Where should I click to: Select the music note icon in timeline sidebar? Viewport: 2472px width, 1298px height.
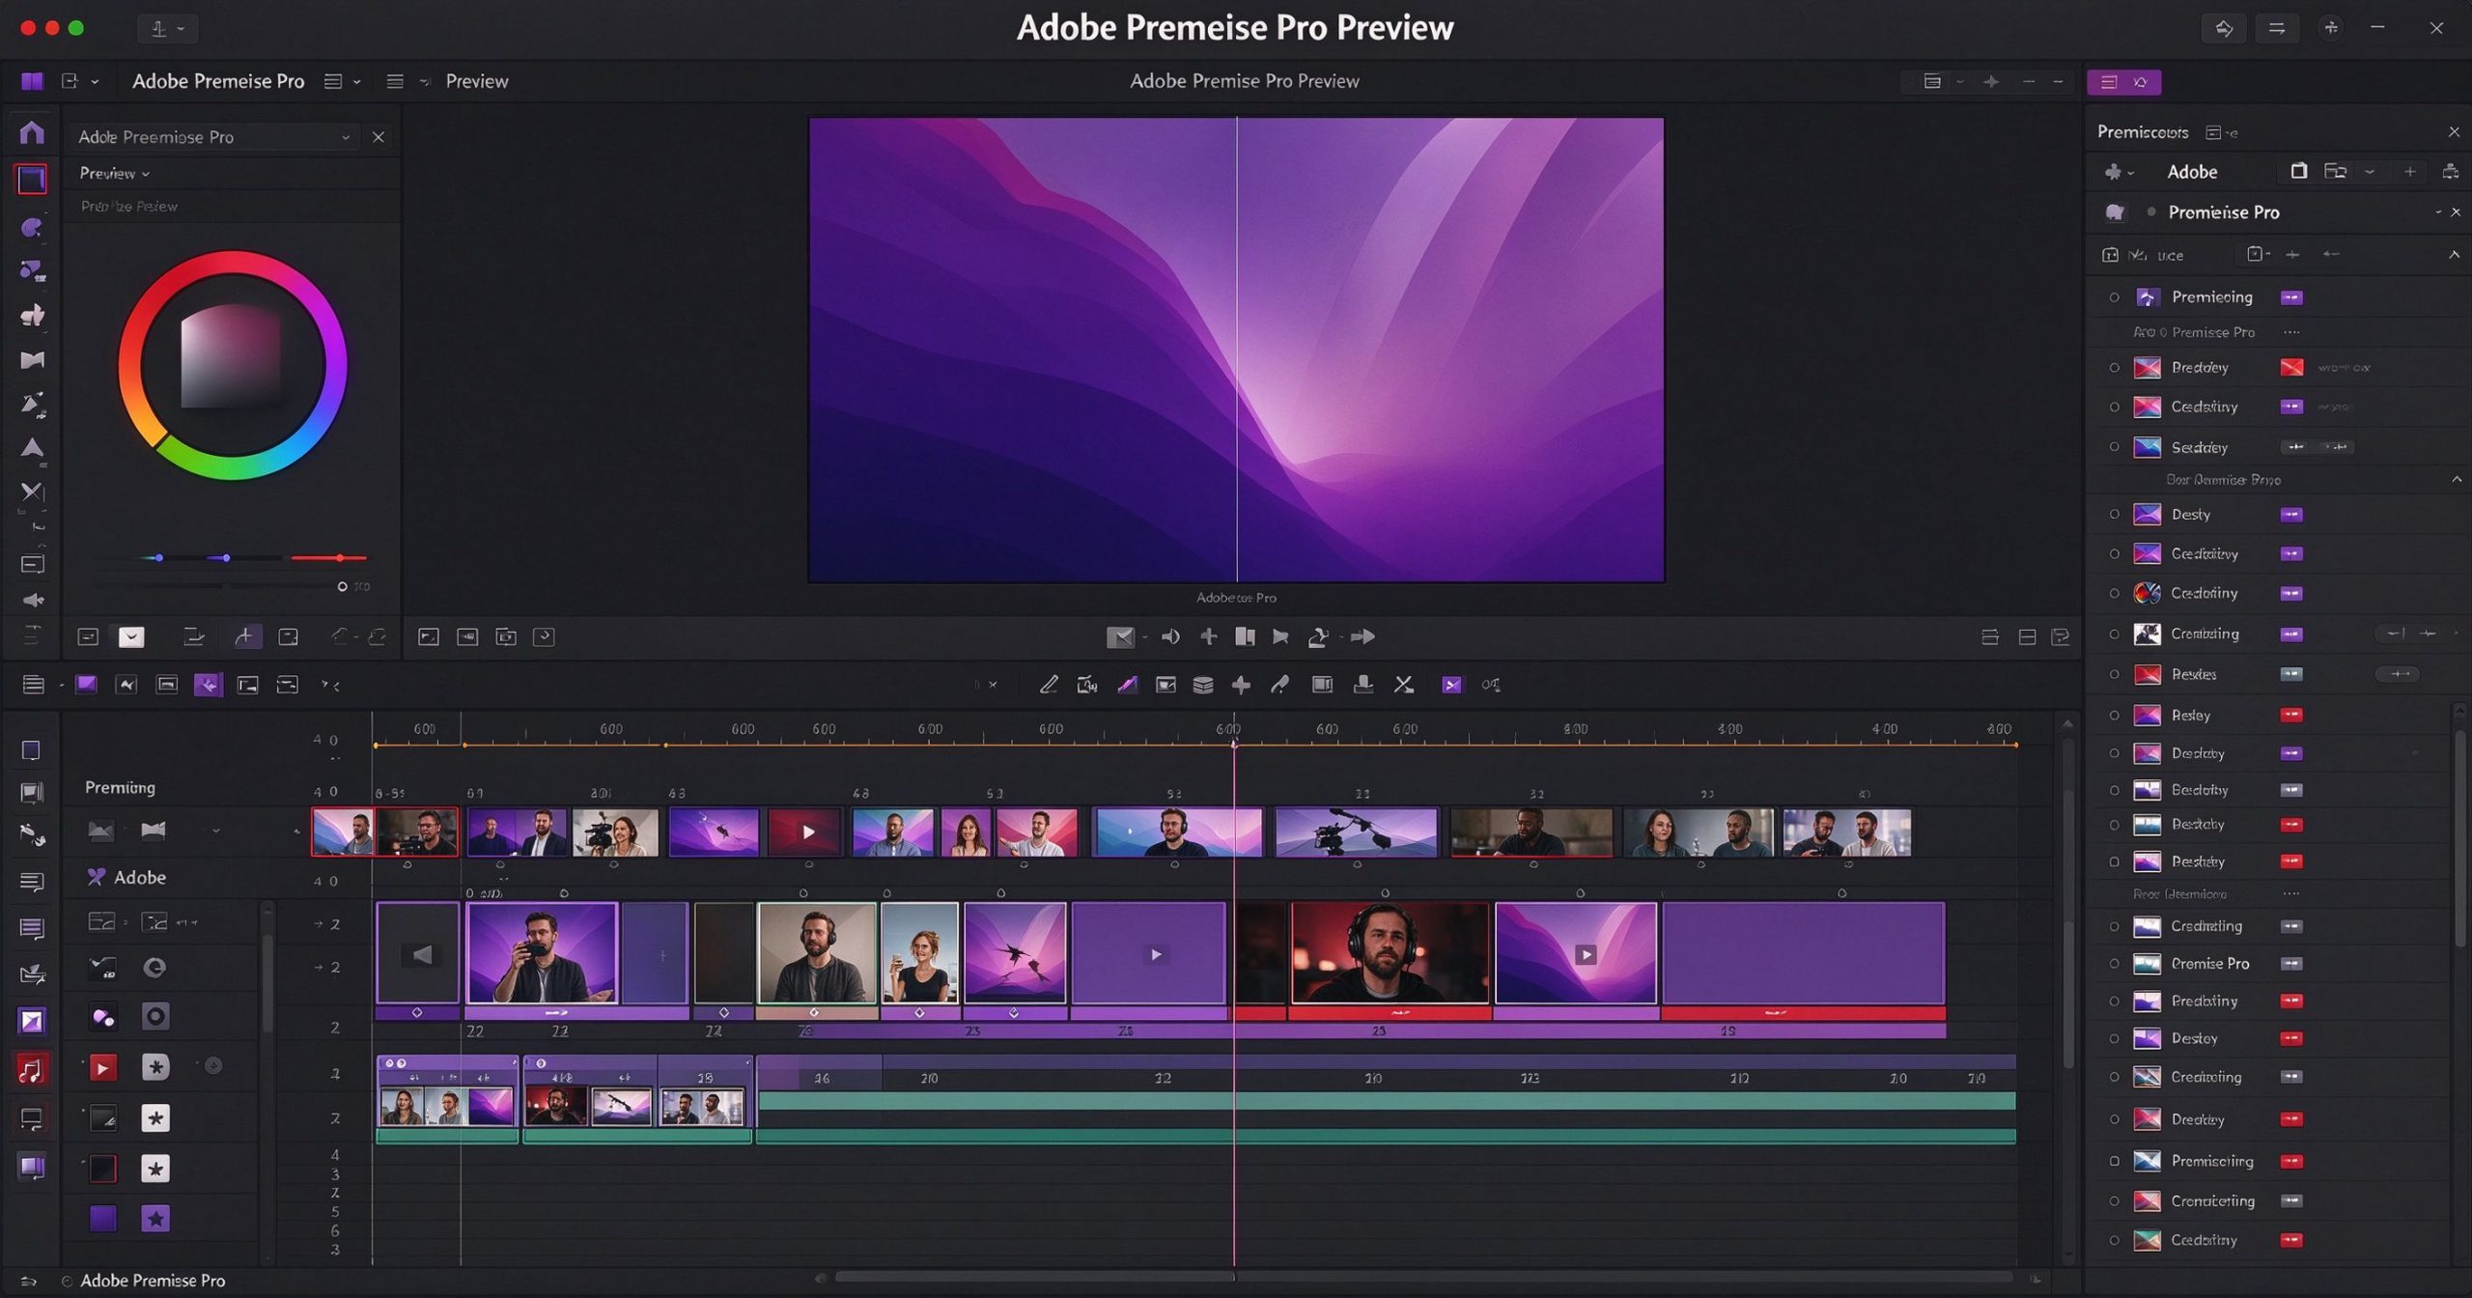(31, 1069)
